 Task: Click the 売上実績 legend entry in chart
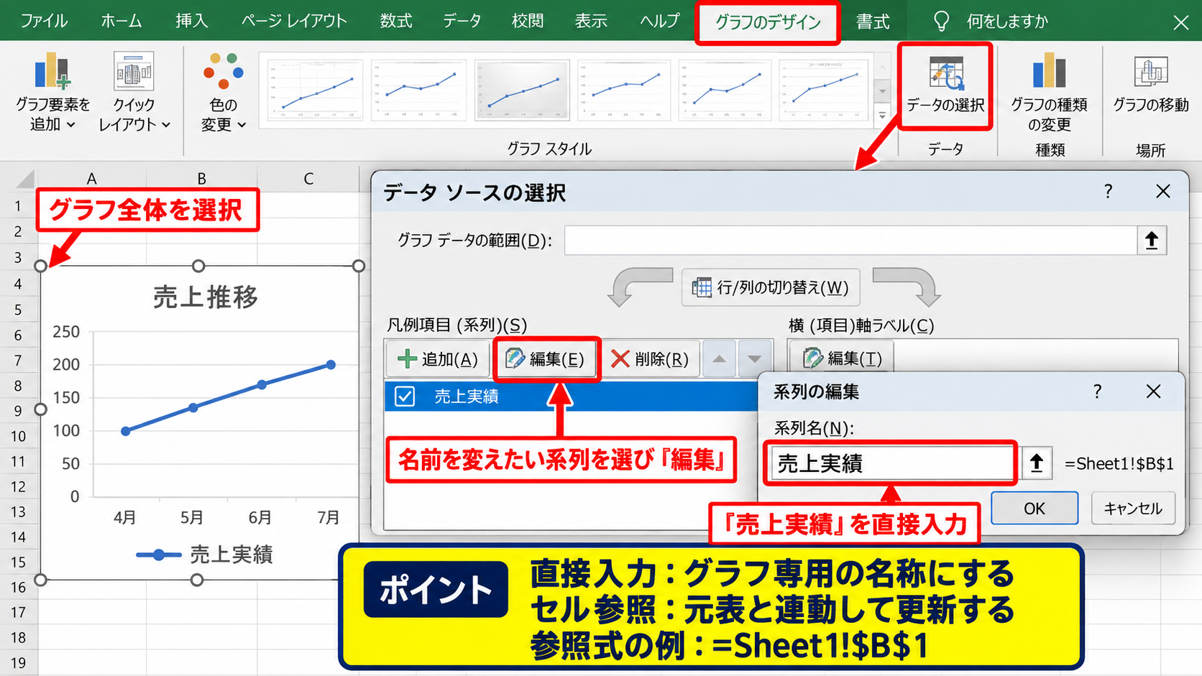coord(205,555)
